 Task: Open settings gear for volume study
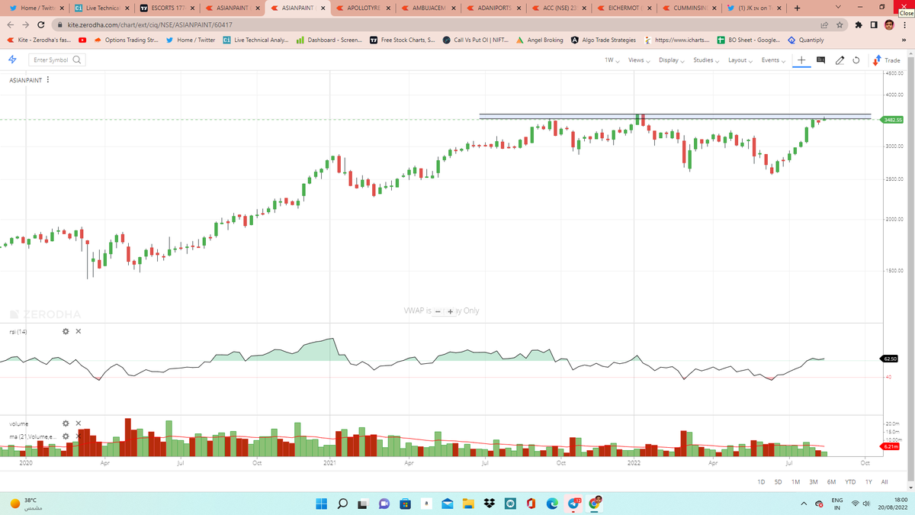tap(66, 423)
